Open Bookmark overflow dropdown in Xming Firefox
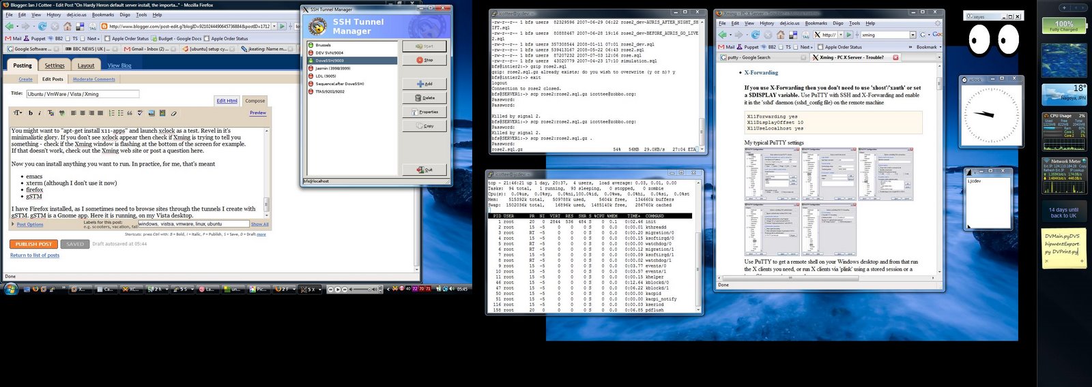The image size is (1092, 387). [x=940, y=47]
